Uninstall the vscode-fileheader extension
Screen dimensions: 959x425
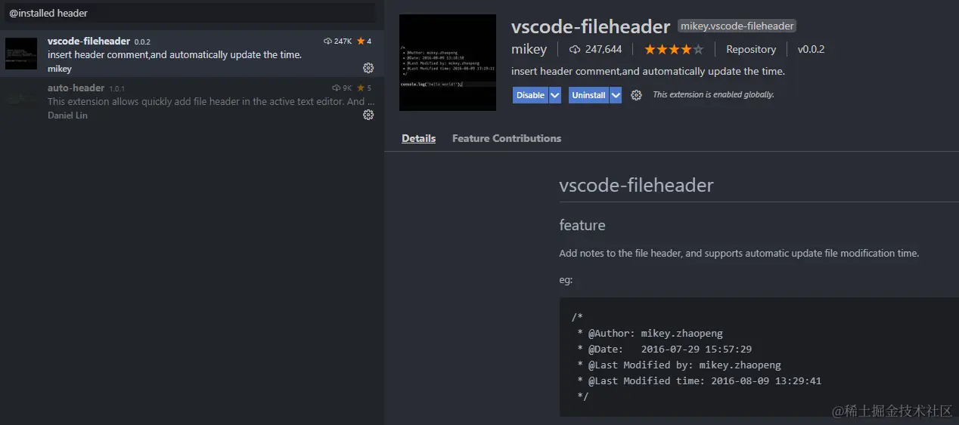coord(589,95)
